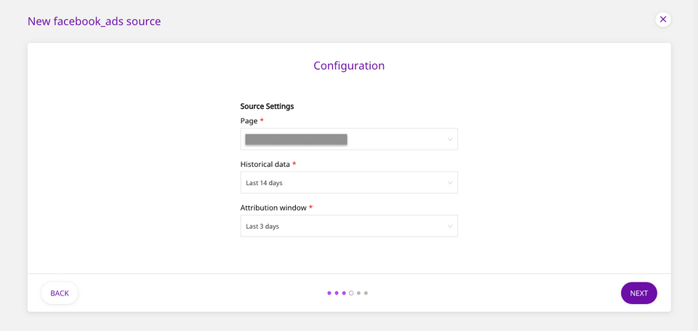Proceed with the NEXT button
Image resolution: width=698 pixels, height=331 pixels.
[x=639, y=293]
